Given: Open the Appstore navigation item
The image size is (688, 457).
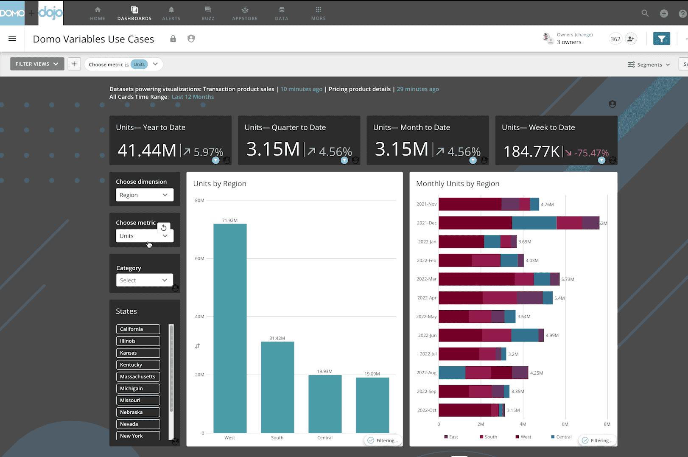Looking at the screenshot, I should [245, 13].
